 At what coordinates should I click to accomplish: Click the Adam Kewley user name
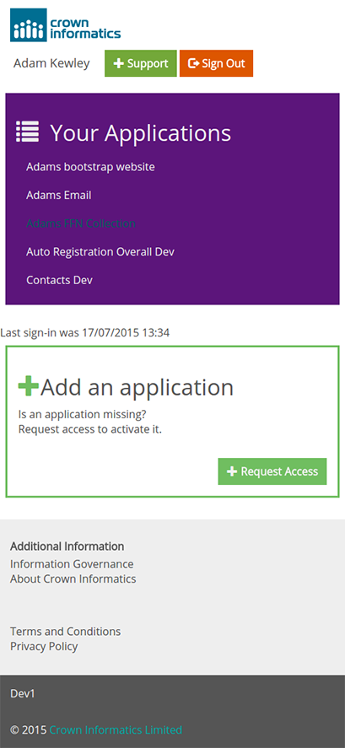(51, 63)
